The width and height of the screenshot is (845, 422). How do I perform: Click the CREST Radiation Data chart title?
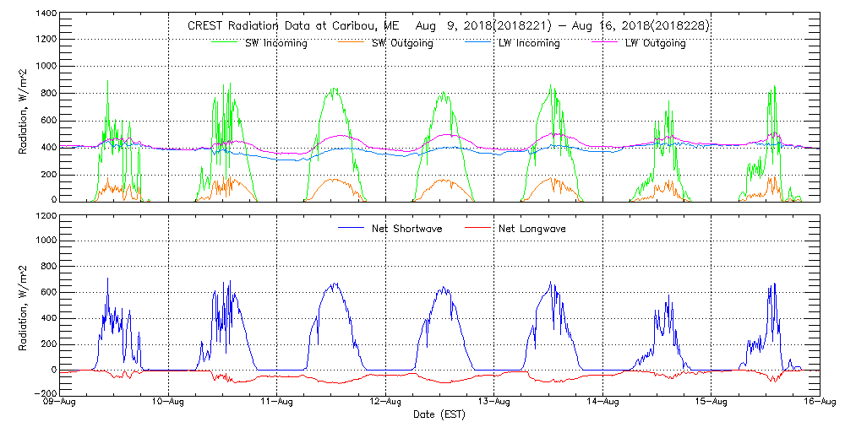(x=448, y=26)
